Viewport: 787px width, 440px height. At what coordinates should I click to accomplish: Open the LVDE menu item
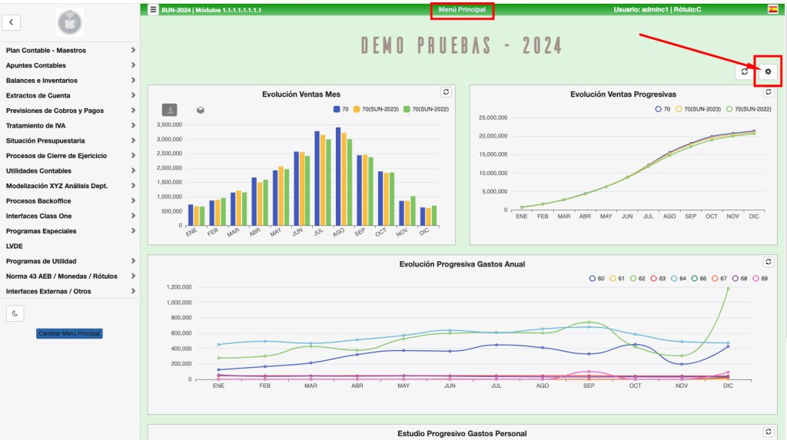click(x=15, y=246)
